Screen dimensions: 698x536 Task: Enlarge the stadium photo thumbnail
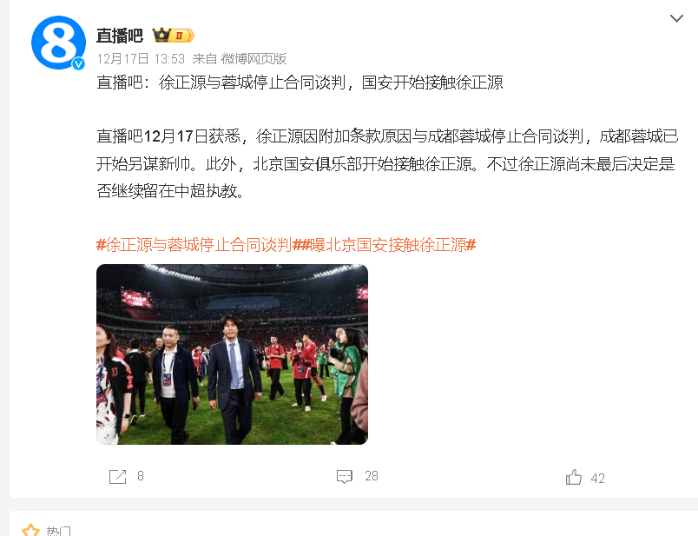tap(232, 354)
